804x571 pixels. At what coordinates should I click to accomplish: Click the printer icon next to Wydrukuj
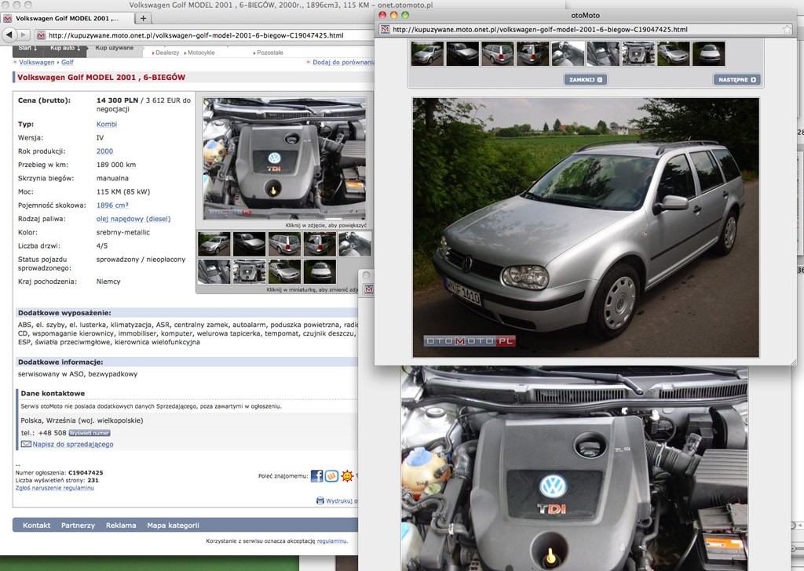(x=320, y=500)
